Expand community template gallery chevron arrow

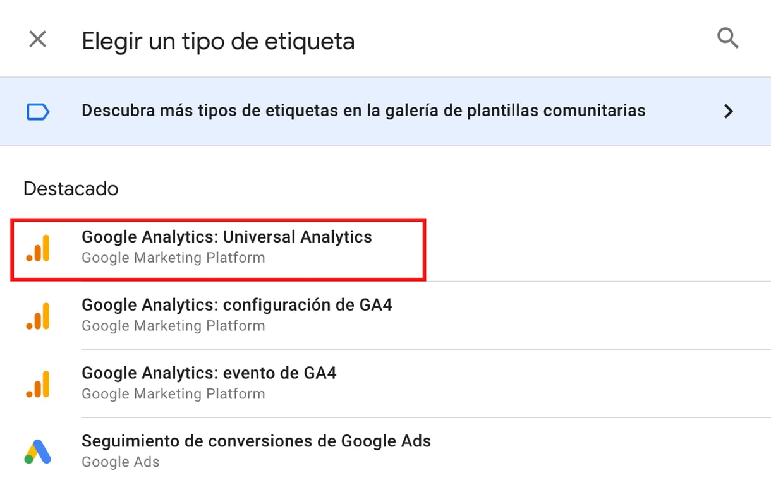point(729,112)
